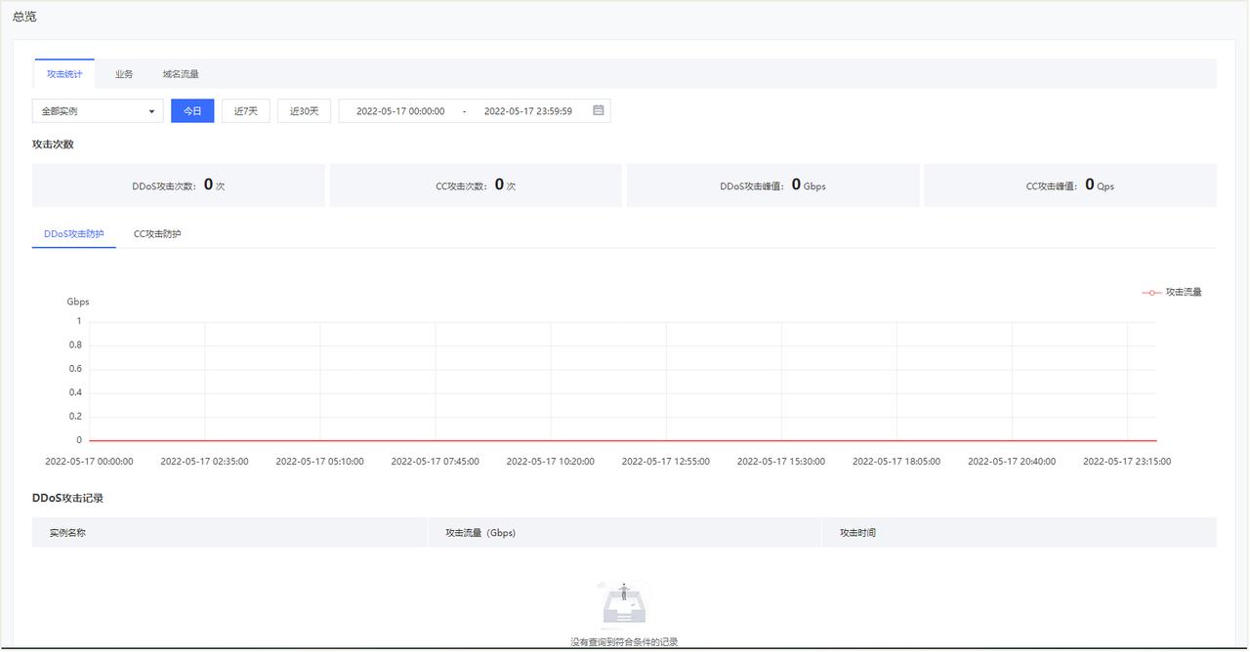Switch to the 攻击统计 tab

64,74
